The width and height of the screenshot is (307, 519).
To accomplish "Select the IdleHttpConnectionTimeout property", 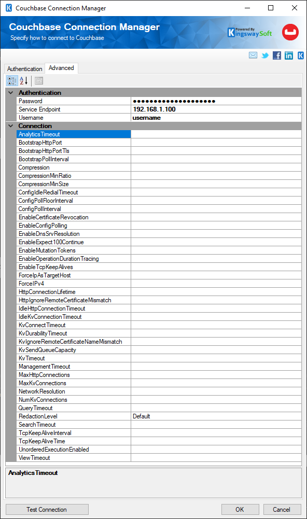I will pos(74,308).
